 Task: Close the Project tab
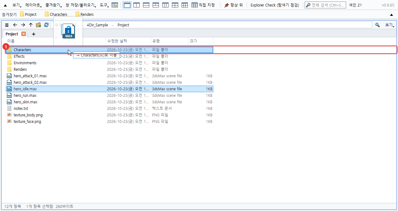(x=24, y=34)
